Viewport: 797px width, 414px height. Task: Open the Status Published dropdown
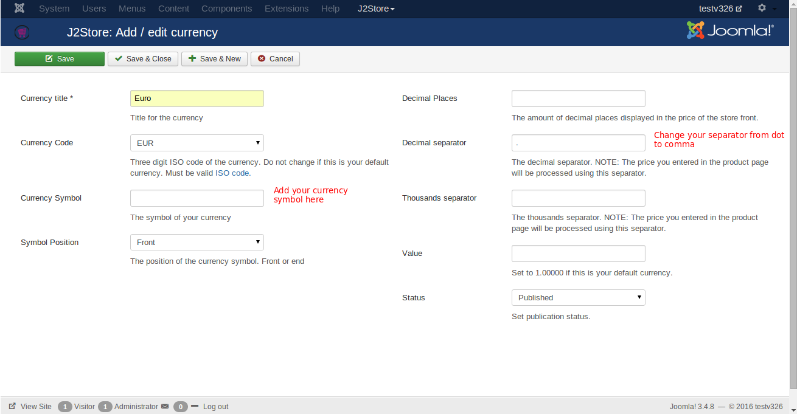point(579,297)
